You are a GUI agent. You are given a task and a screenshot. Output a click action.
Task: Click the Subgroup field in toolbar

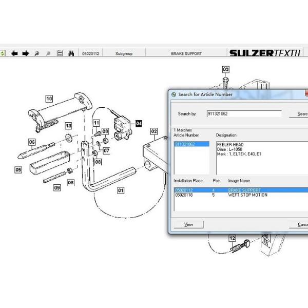[x=124, y=53]
